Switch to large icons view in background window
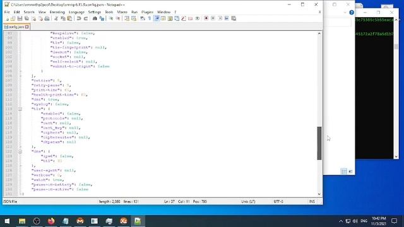 pos(351,171)
